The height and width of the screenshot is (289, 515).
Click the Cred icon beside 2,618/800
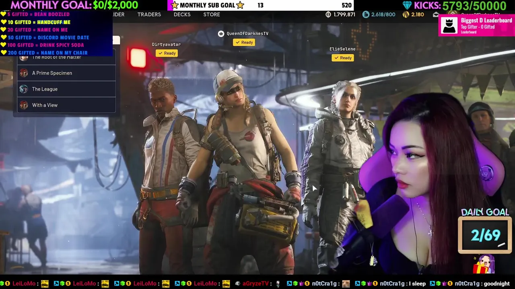click(x=366, y=14)
